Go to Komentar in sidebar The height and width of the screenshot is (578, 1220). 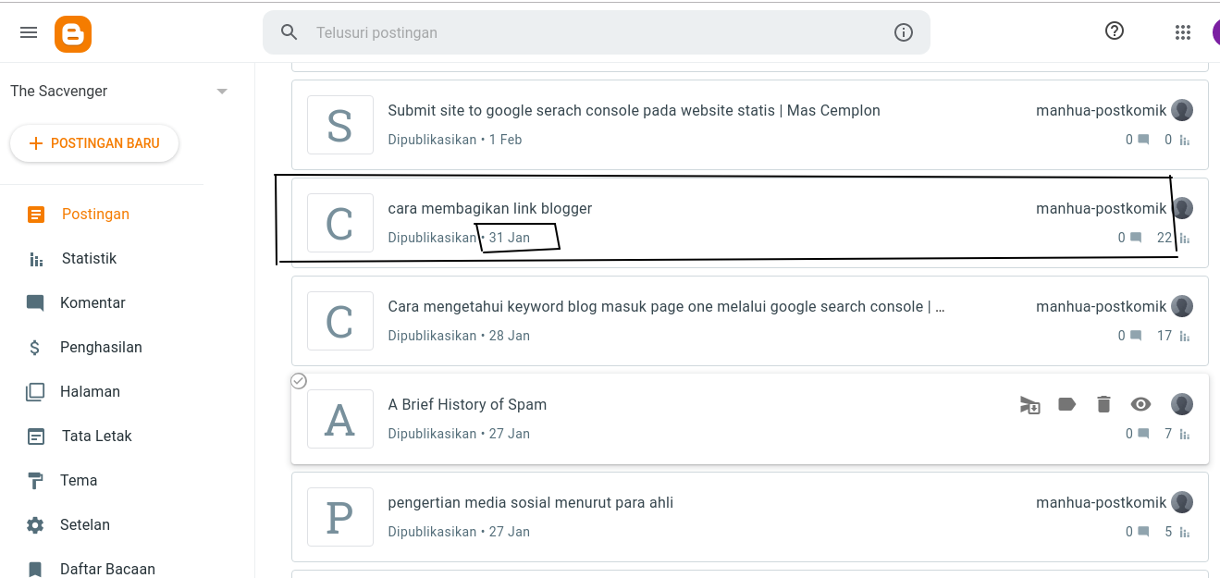click(92, 303)
